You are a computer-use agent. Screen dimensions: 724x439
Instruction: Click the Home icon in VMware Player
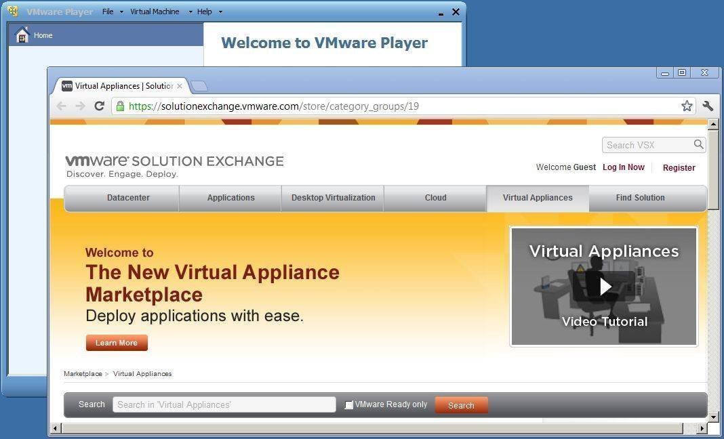22,35
